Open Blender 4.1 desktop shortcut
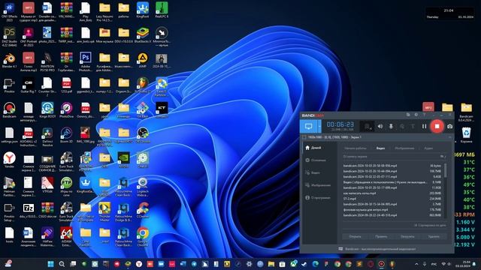The image size is (481, 270). 10,61
